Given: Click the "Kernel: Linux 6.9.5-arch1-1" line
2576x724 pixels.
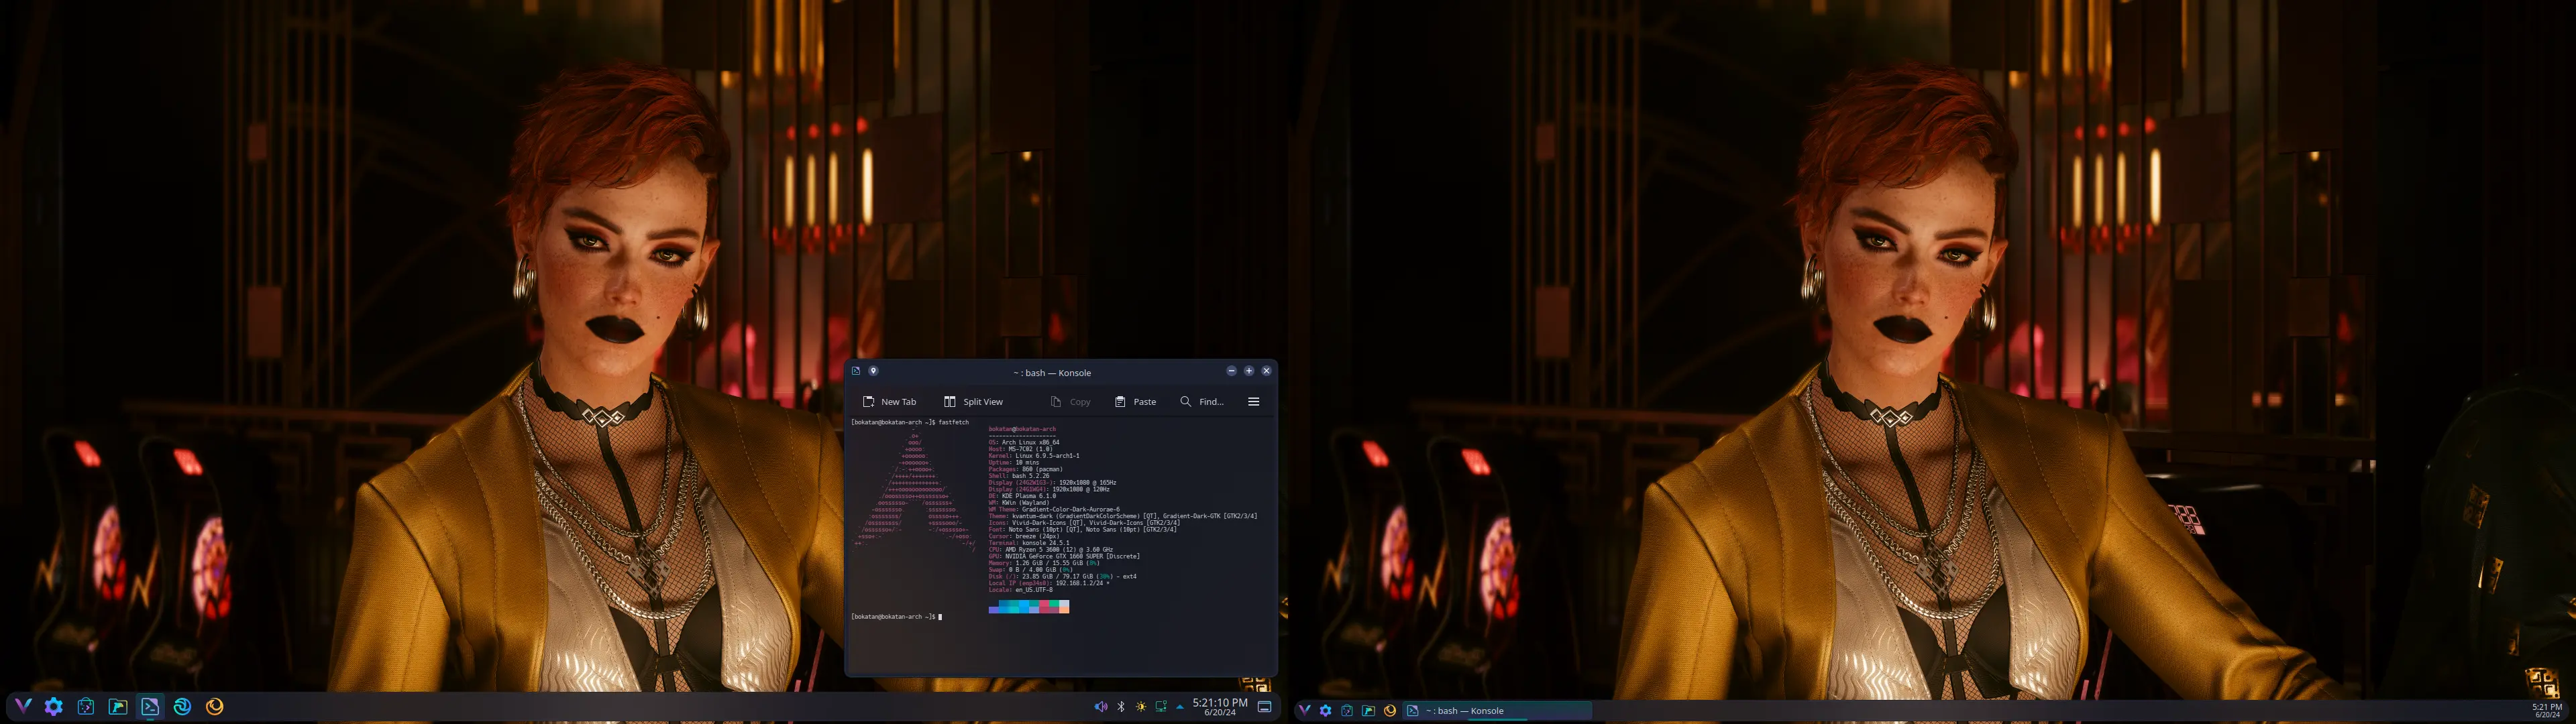Looking at the screenshot, I should pyautogui.click(x=1034, y=455).
